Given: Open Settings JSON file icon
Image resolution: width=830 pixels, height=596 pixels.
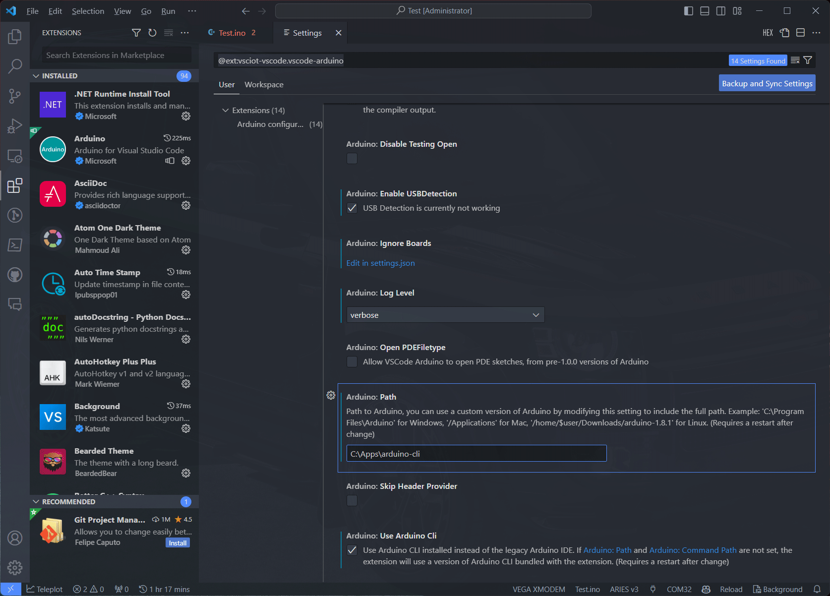Looking at the screenshot, I should 784,33.
